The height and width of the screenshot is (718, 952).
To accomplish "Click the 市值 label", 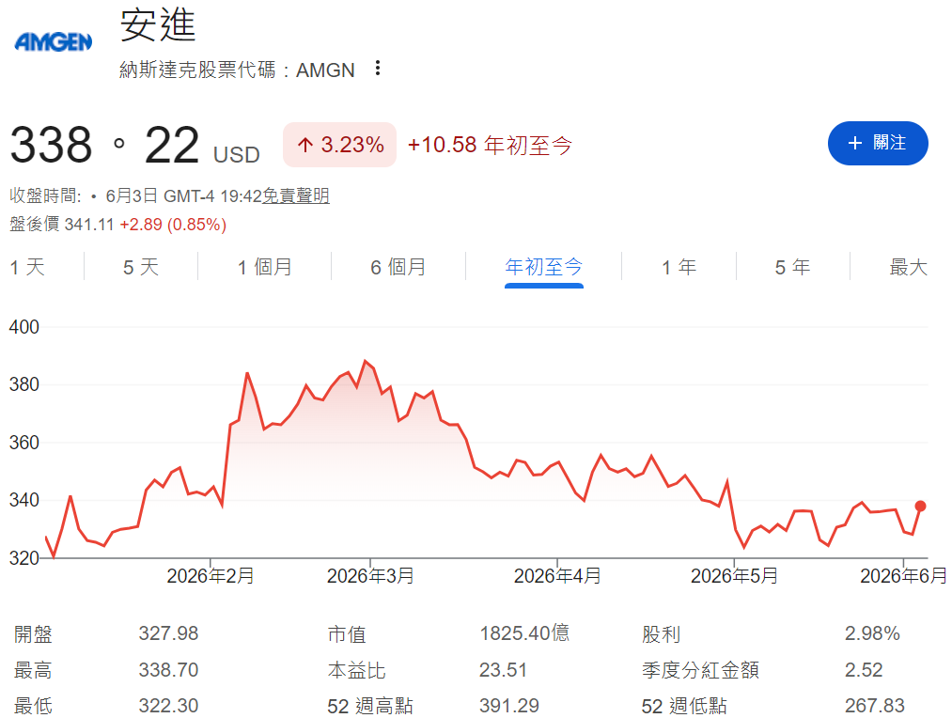I will pos(347,634).
